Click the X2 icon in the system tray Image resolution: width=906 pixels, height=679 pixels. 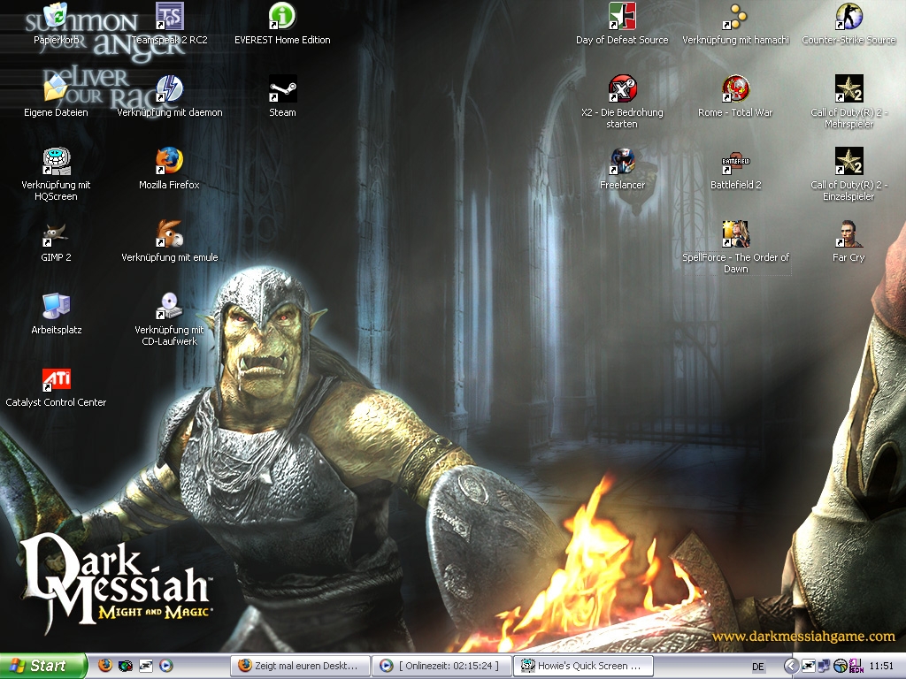tap(809, 667)
